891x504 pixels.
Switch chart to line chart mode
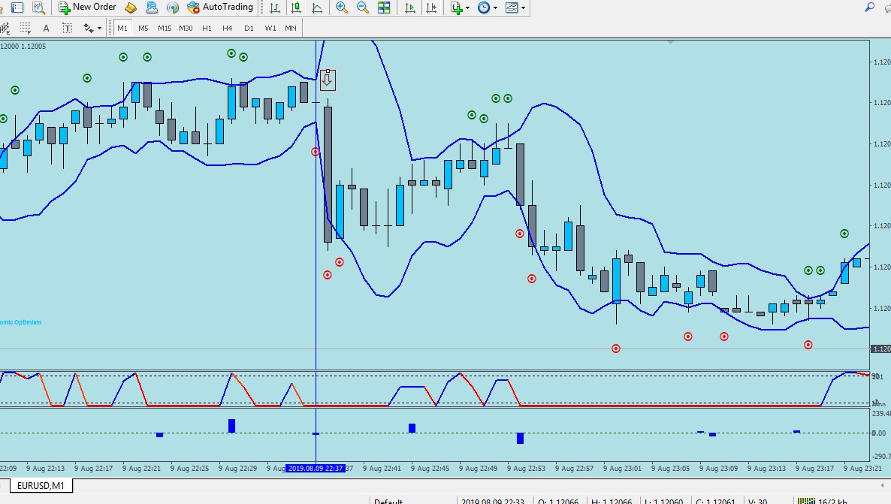tap(317, 8)
